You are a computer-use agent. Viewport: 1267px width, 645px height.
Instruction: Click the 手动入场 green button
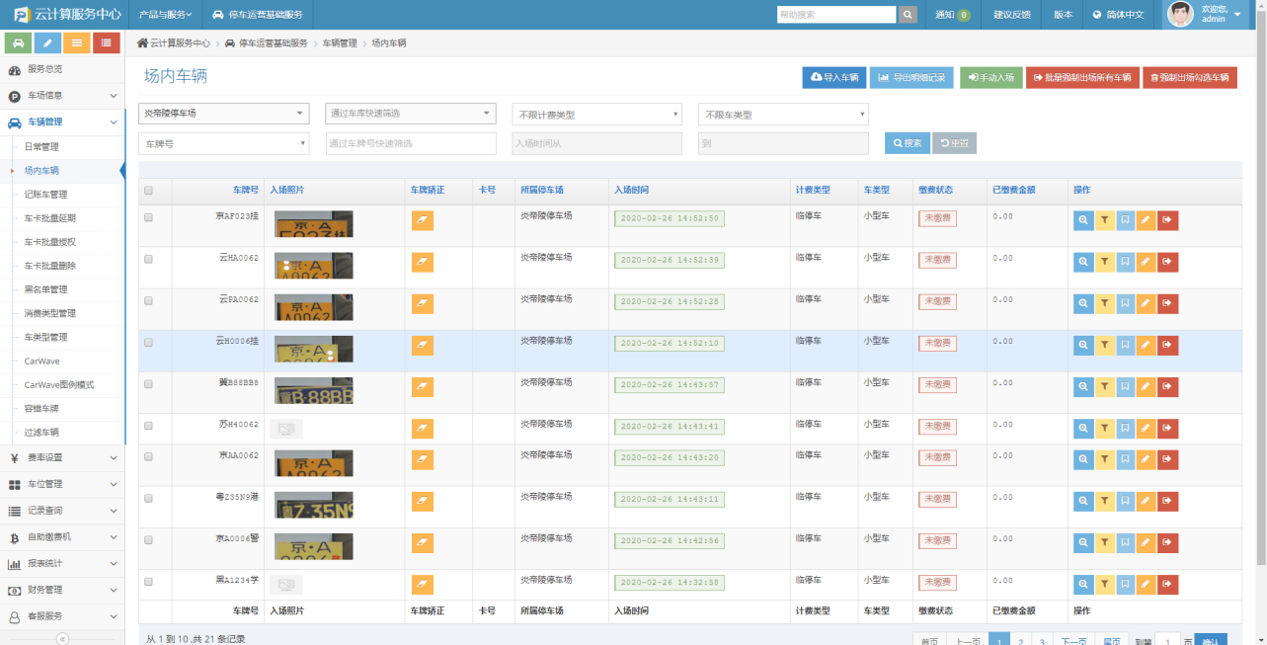pos(990,77)
